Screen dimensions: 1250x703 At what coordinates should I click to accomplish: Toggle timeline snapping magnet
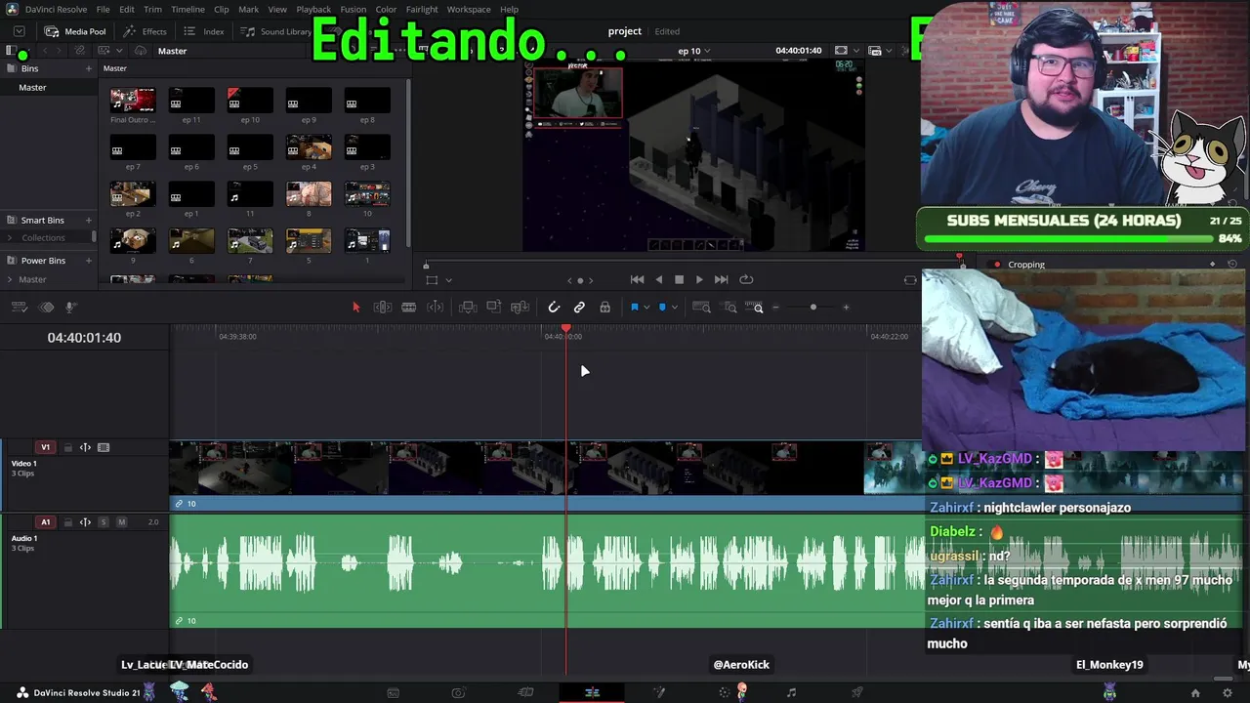click(x=553, y=308)
